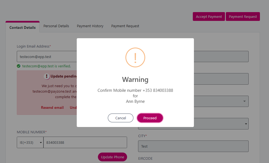The width and height of the screenshot is (269, 163).
Task: Expand the first right-side dropdown arrow
Action: [x=244, y=101]
